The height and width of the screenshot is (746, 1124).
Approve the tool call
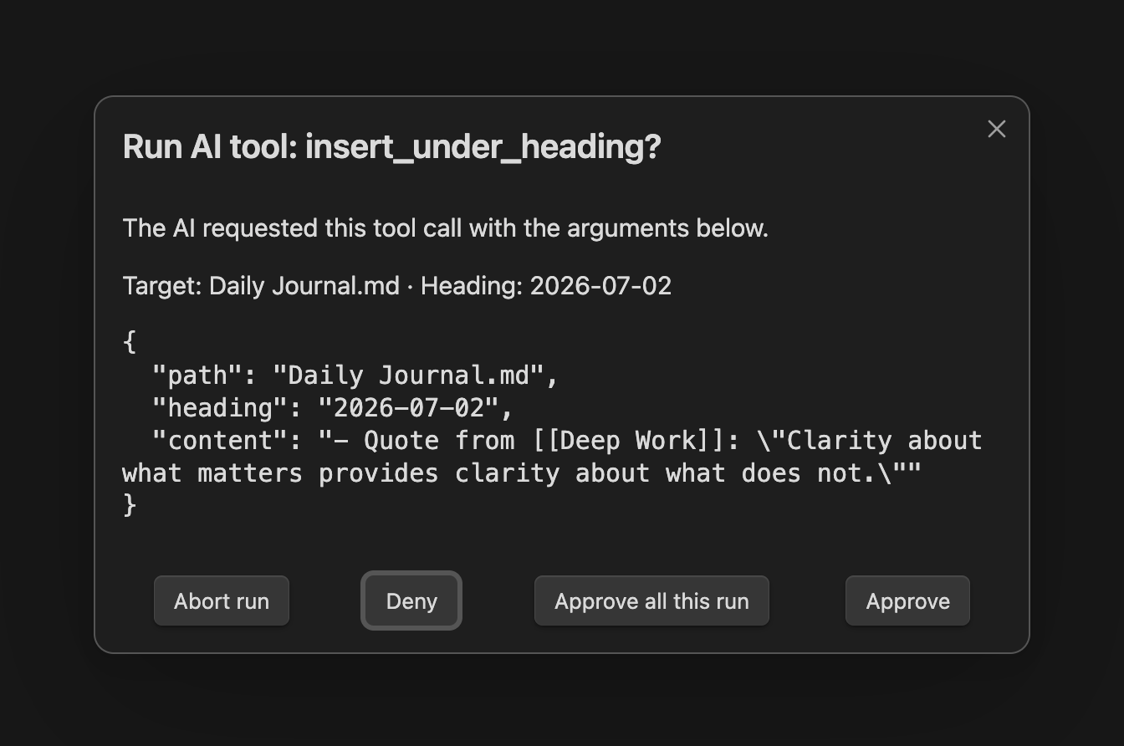pos(907,601)
